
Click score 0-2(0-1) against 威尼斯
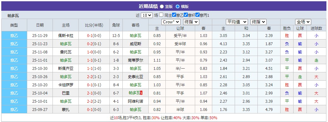point(94,44)
